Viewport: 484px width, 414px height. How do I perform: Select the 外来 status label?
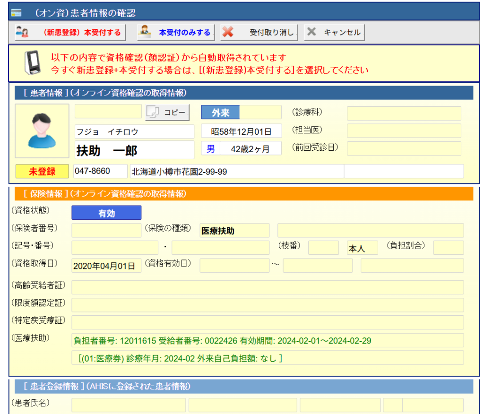click(220, 112)
